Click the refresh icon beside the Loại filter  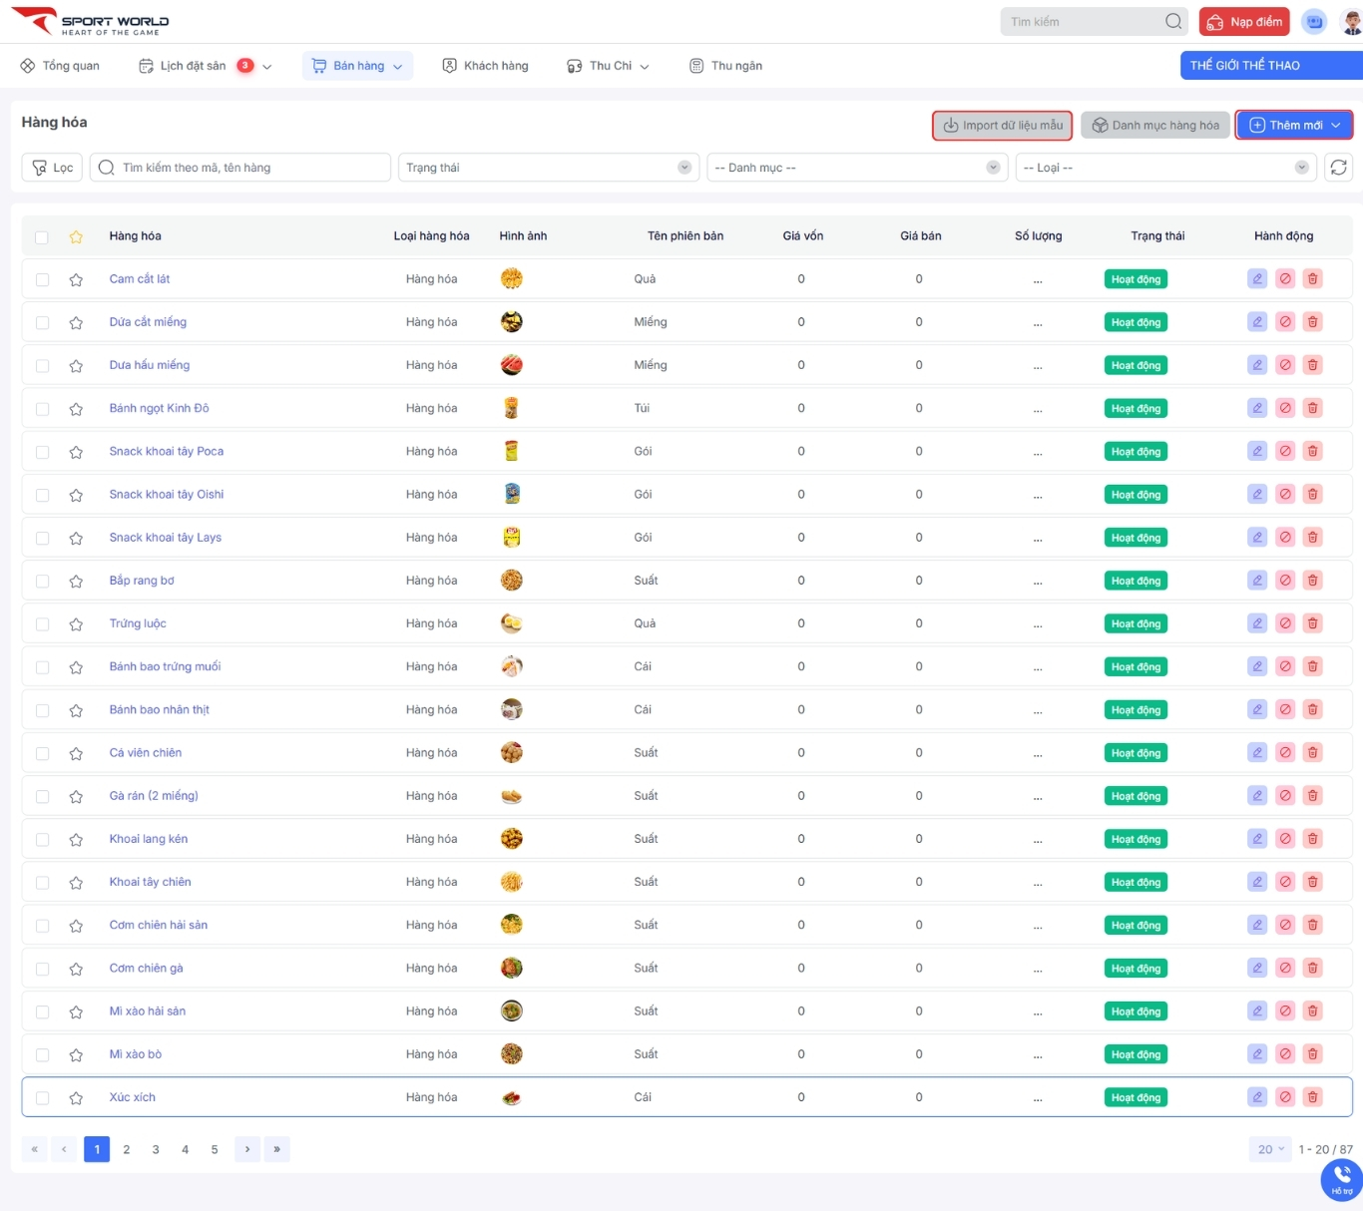1338,168
